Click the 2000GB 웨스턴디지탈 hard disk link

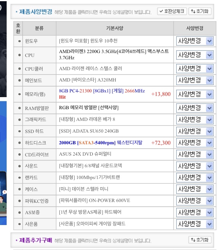101,142
